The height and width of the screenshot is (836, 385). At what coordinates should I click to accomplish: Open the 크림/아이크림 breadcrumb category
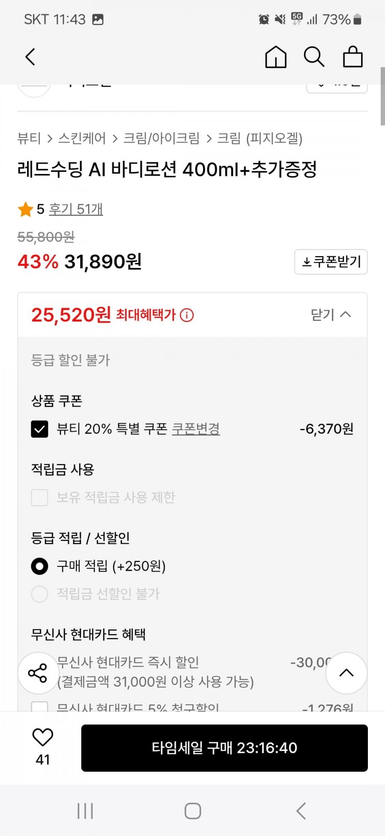coord(161,138)
